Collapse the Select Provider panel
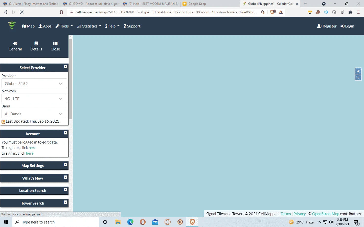Image resolution: width=364 pixels, height=227 pixels. point(65,67)
